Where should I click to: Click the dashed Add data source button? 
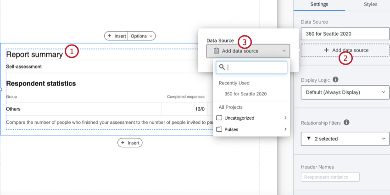coord(345,50)
